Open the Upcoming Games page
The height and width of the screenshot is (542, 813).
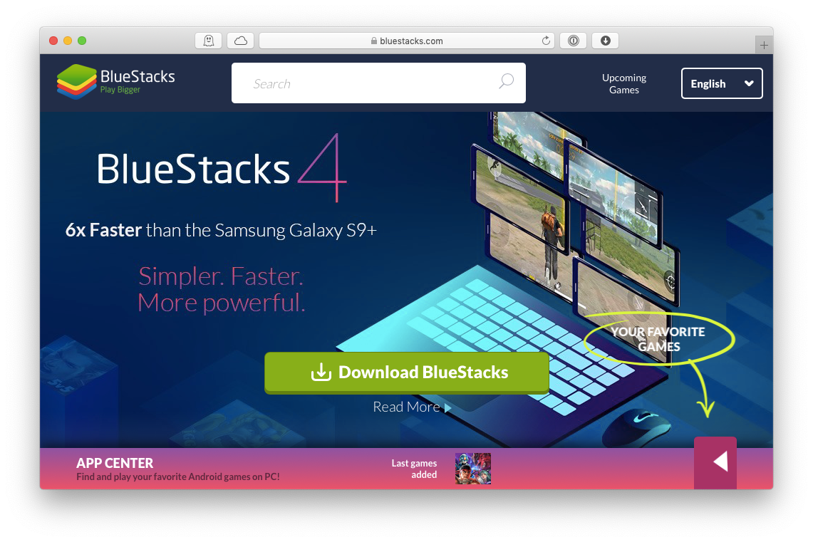(x=623, y=83)
